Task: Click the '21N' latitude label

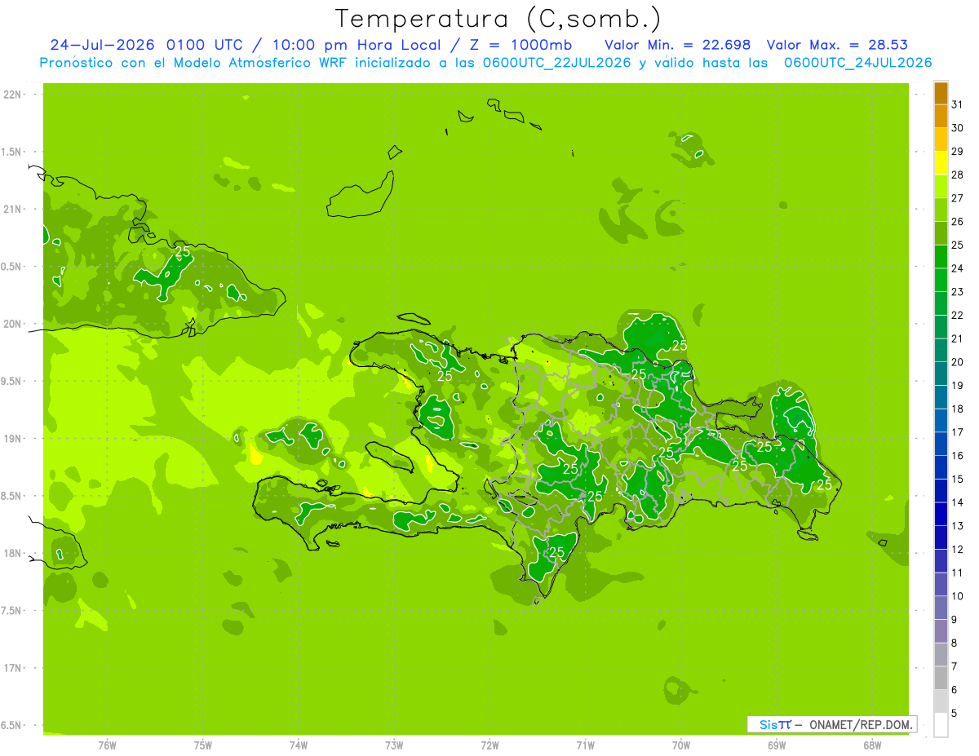Action: (x=11, y=210)
